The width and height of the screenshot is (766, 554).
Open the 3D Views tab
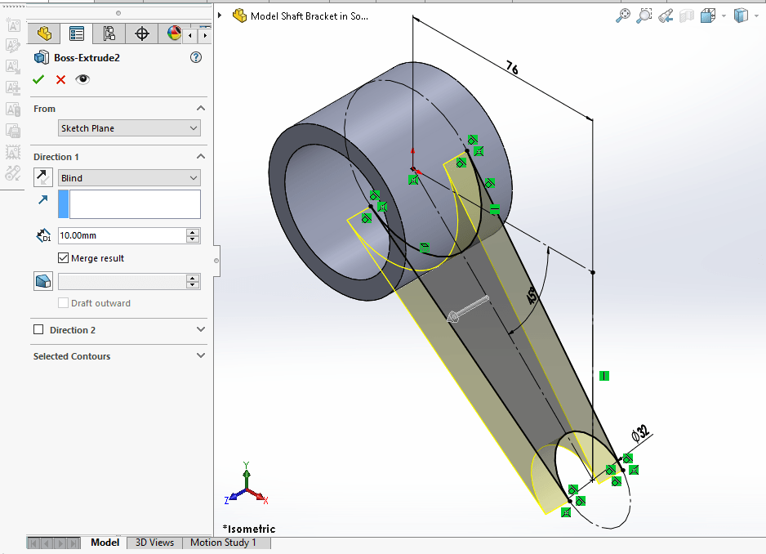(x=154, y=543)
